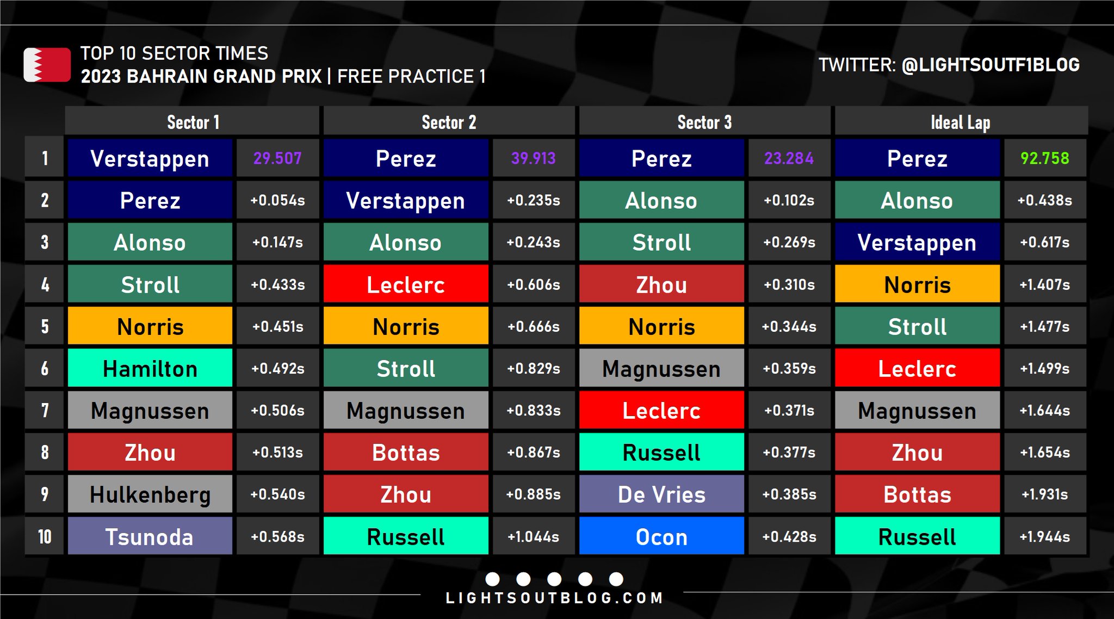Click the Hulkenberg cell in Sector 1

click(150, 494)
